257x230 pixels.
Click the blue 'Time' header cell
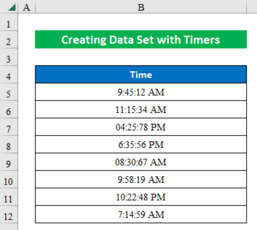click(141, 75)
